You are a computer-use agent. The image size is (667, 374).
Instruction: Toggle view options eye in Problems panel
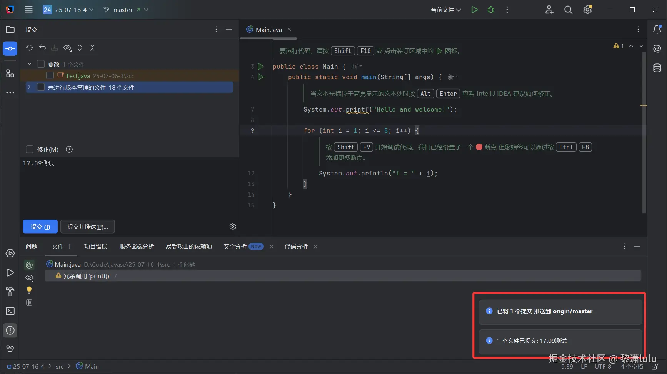pos(29,277)
